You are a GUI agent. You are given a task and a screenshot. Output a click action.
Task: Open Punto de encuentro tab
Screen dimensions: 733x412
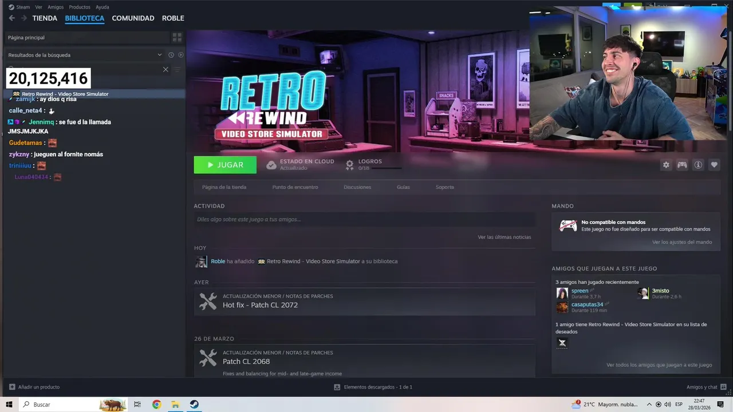point(295,187)
